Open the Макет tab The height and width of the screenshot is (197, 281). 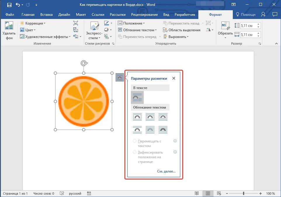pos(81,15)
